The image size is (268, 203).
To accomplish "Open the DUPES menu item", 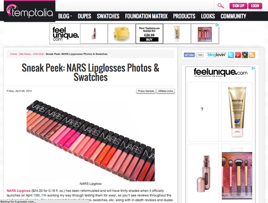I will pyautogui.click(x=84, y=16).
